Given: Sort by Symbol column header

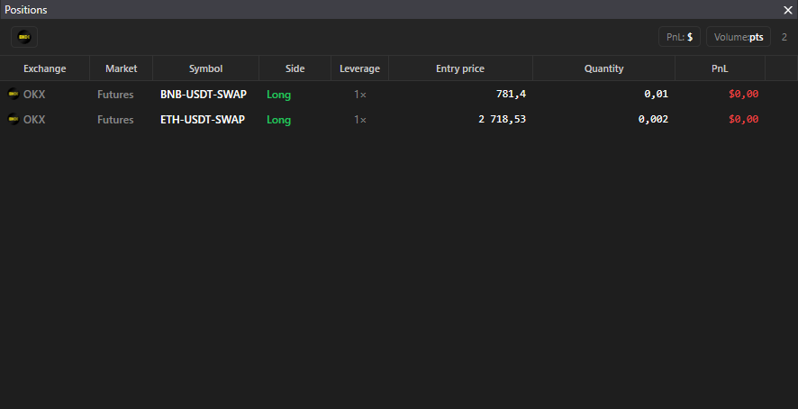Looking at the screenshot, I should pos(205,68).
